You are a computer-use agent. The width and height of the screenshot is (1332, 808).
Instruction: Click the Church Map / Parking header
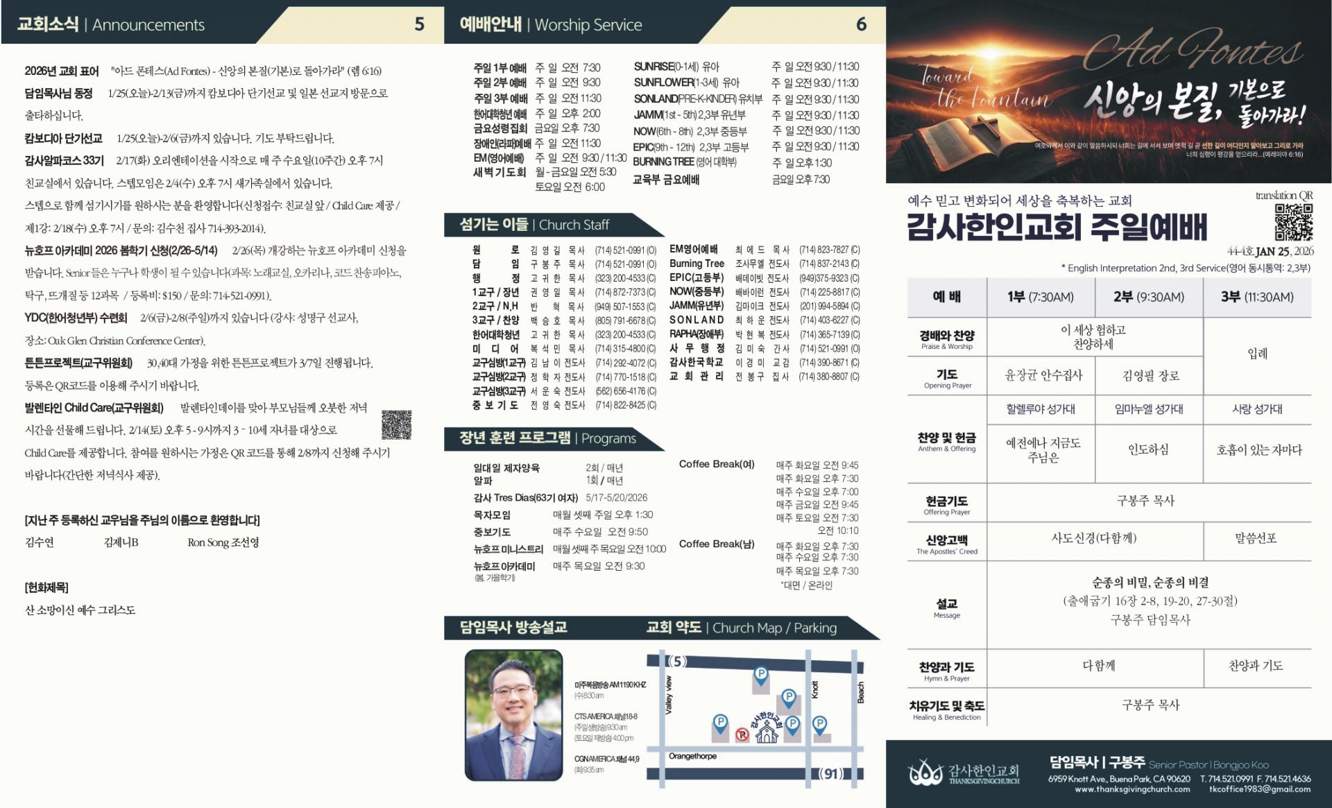tap(741, 628)
